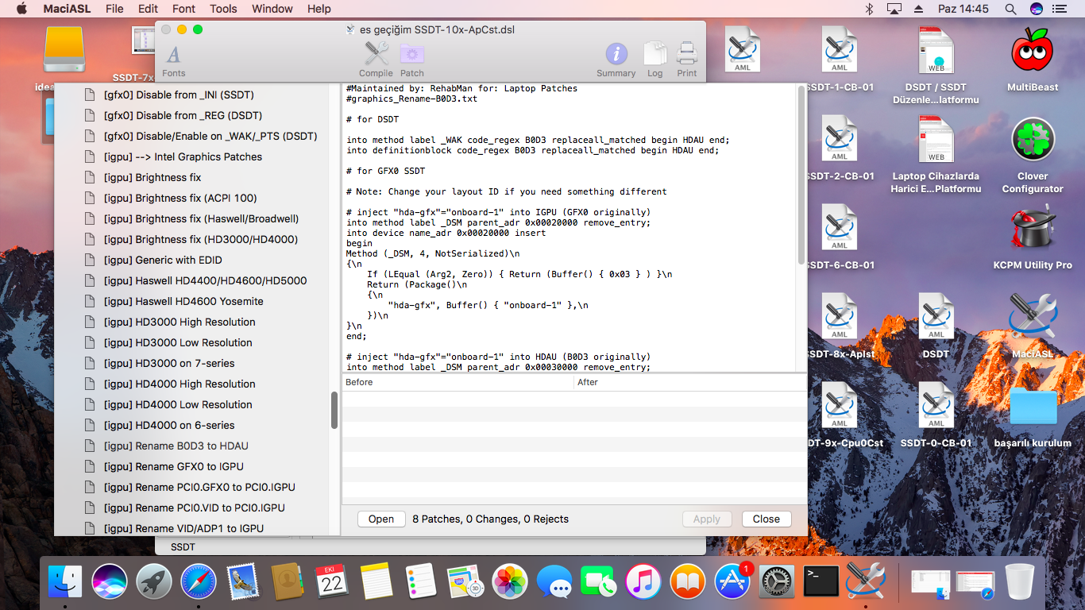1085x610 pixels.
Task: Open the Tools menu
Action: [223, 9]
